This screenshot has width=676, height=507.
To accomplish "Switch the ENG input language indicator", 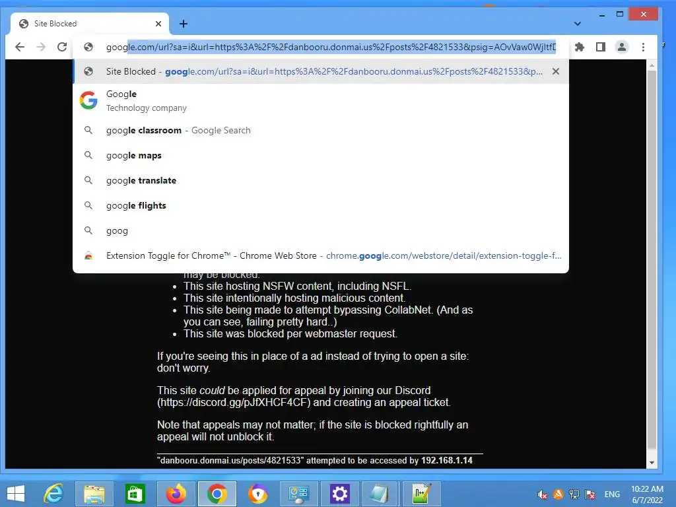I will tap(612, 494).
